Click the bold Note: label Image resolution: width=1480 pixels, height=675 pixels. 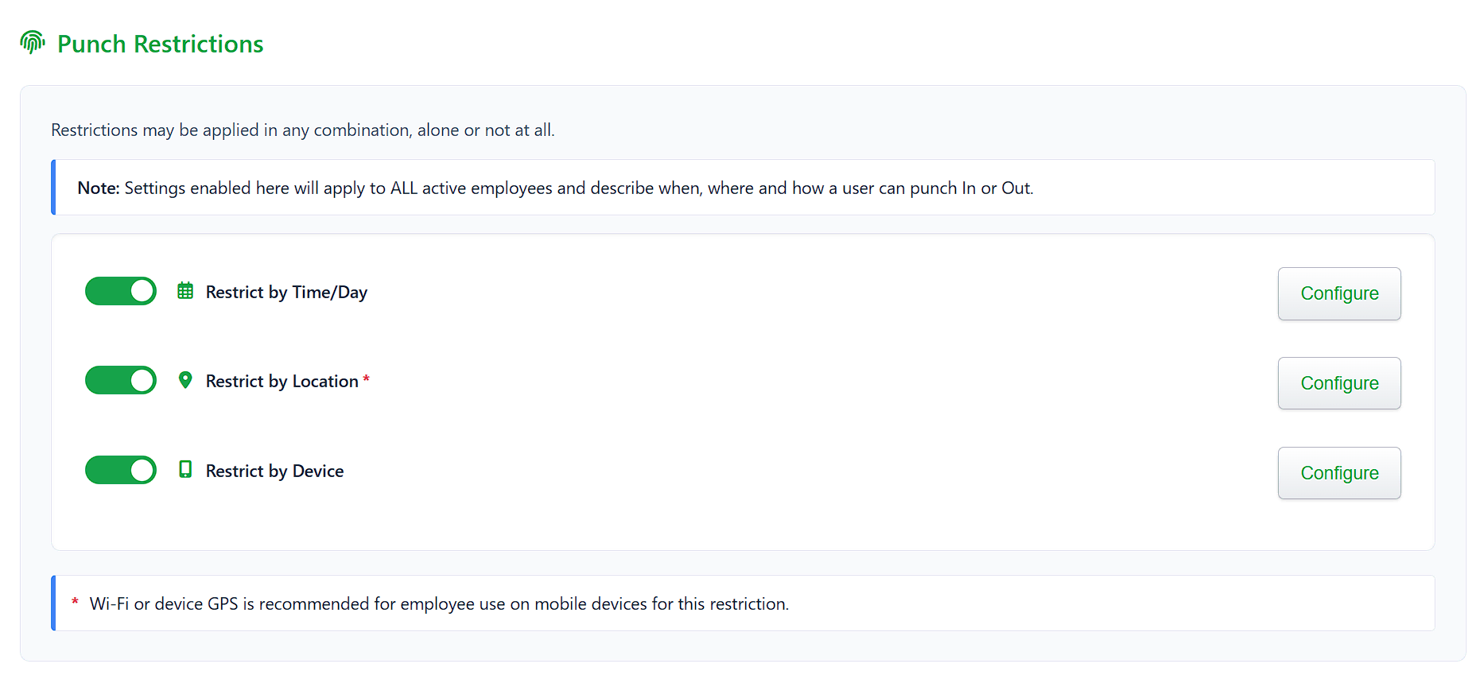click(98, 188)
